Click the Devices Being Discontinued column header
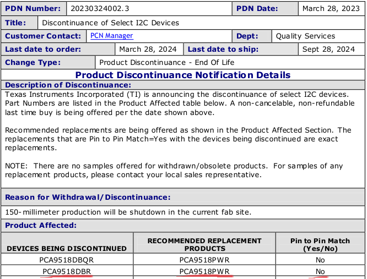This screenshot has height=279, width=367. (x=67, y=248)
